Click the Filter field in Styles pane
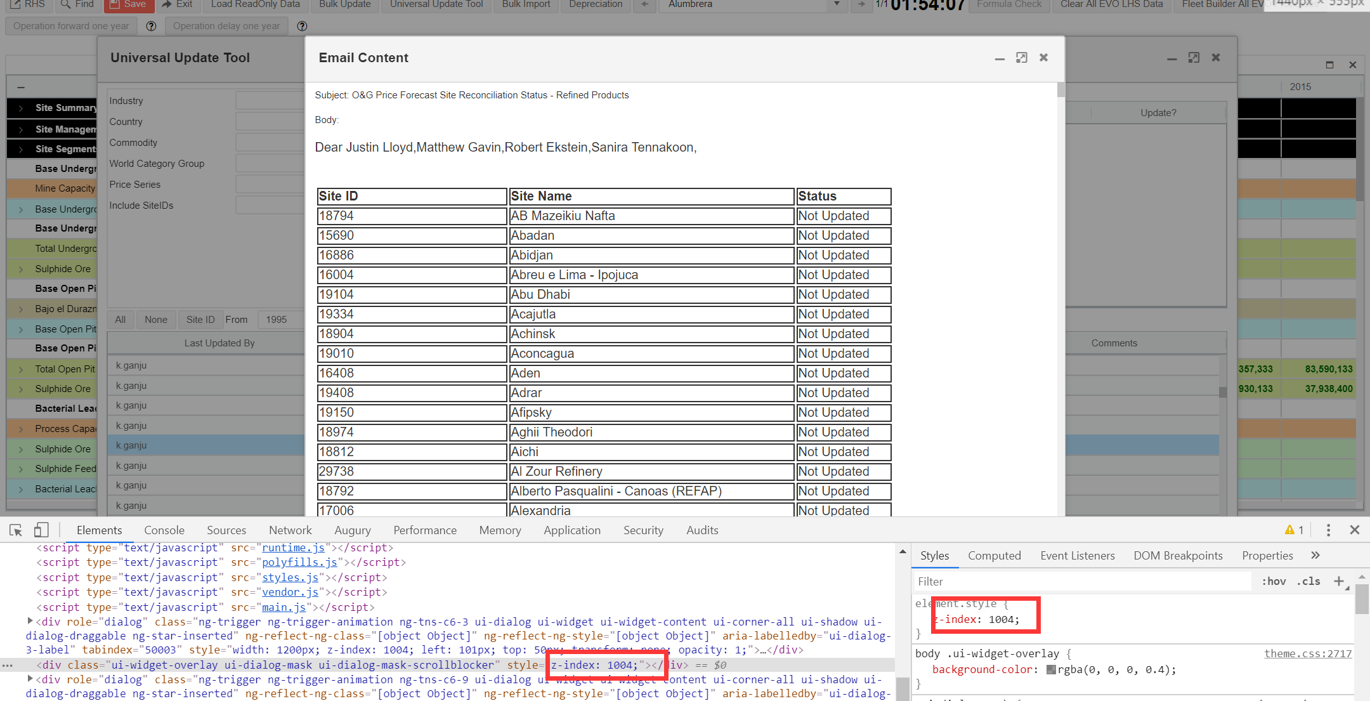This screenshot has height=701, width=1370. (x=1015, y=581)
